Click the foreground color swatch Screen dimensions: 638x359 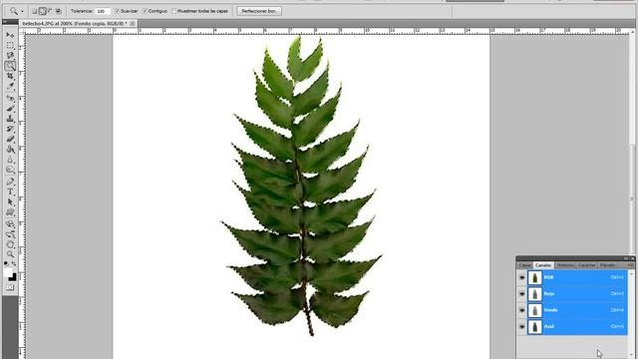tap(8, 273)
